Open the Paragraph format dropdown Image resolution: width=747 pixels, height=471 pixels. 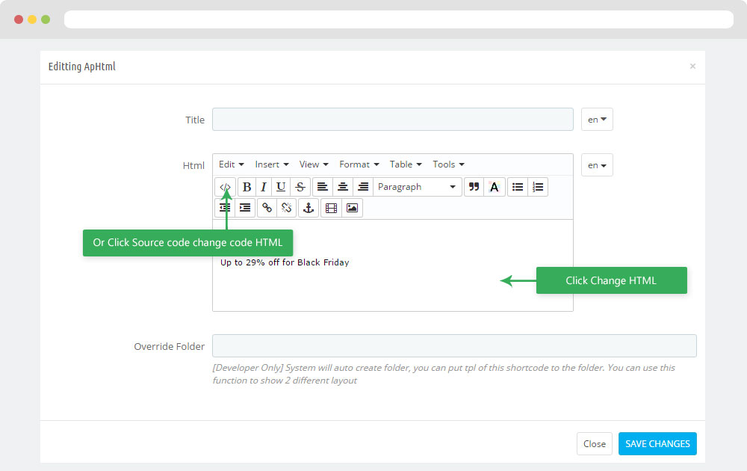(x=417, y=187)
